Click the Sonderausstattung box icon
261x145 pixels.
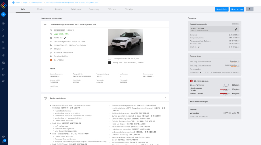point(45,98)
